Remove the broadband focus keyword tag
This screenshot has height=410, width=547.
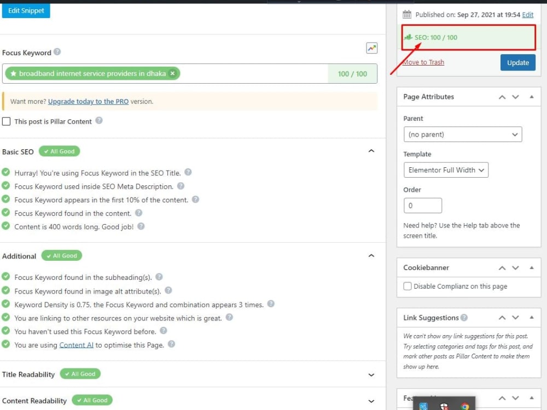172,73
